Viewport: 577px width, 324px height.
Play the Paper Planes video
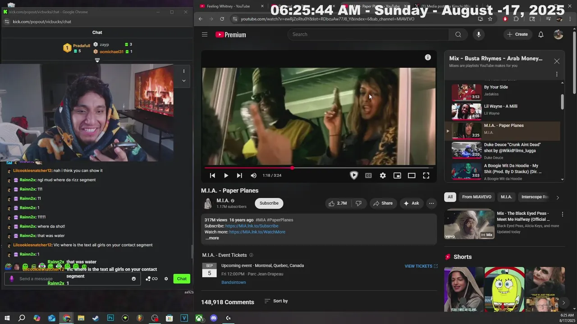click(226, 175)
